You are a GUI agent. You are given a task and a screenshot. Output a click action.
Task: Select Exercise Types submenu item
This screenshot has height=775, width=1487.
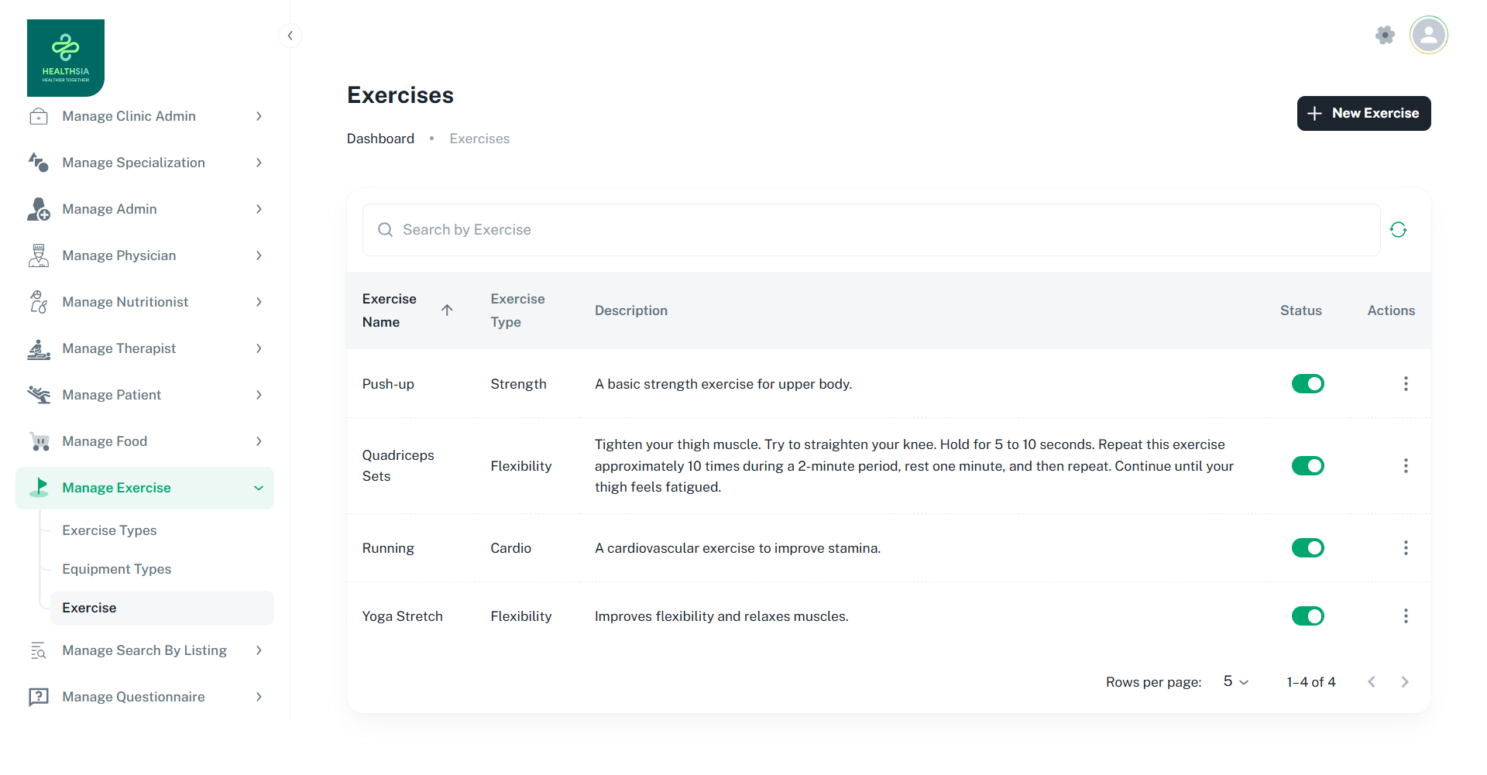click(x=109, y=530)
